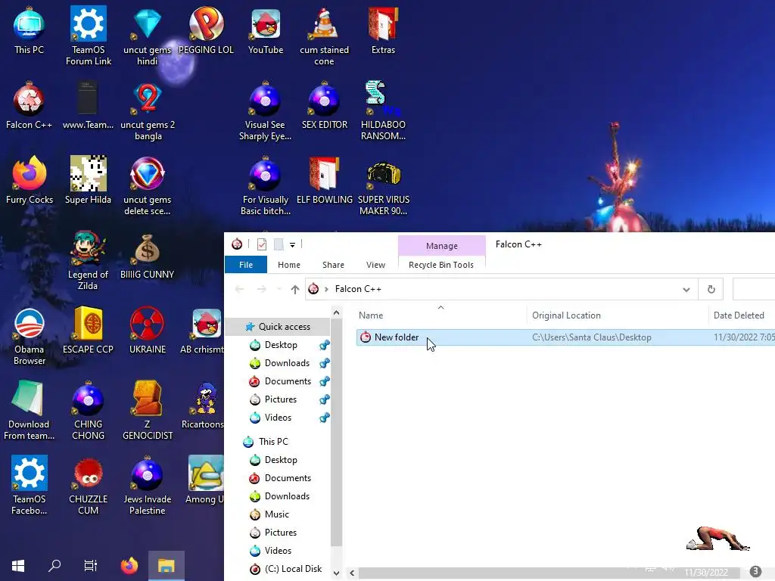Select the TeamOS Facebook gear icon
Image resolution: width=775 pixels, height=581 pixels.
pos(30,486)
